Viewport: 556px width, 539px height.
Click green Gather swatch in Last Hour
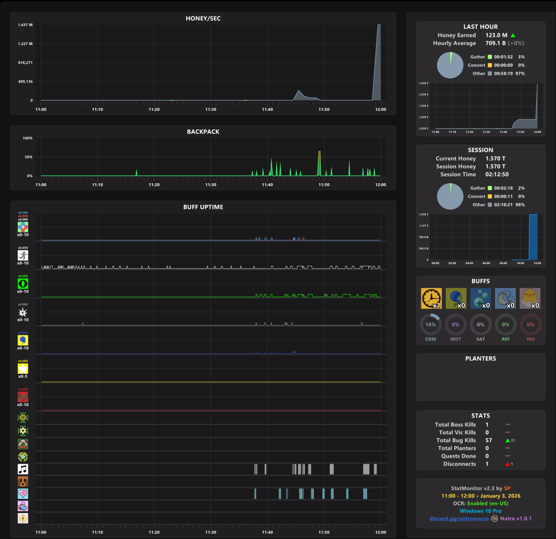490,57
